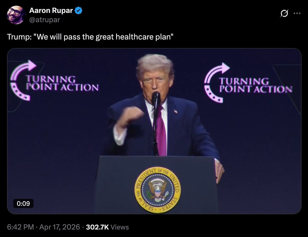The width and height of the screenshot is (308, 237).
Task: Open the 302.7K view count
Action: click(97, 227)
